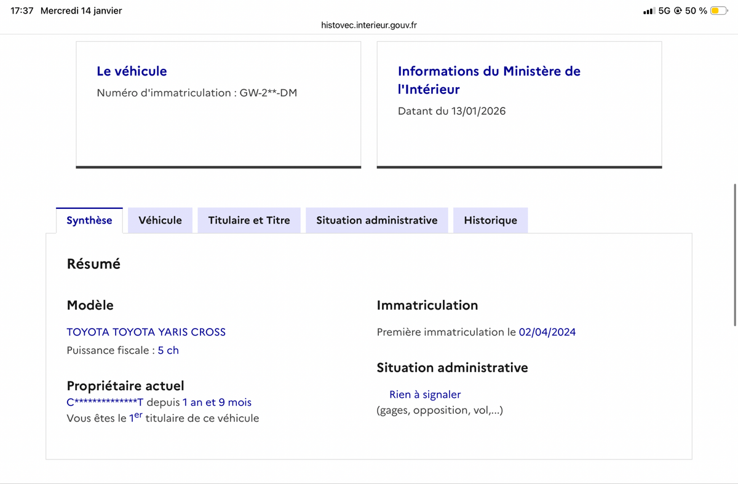Screen dimensions: 738x484
Task: Tap the histovec.interieur.gouv.fr address bar
Action: coord(369,25)
